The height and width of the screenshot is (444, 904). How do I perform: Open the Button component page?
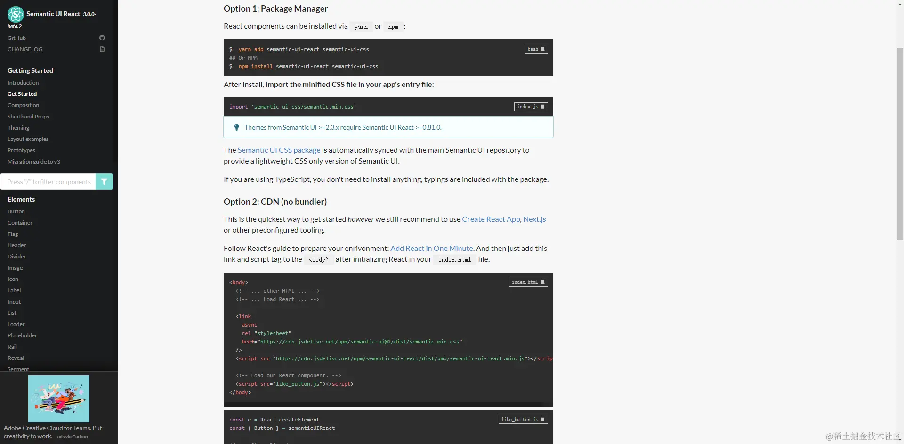pyautogui.click(x=16, y=211)
